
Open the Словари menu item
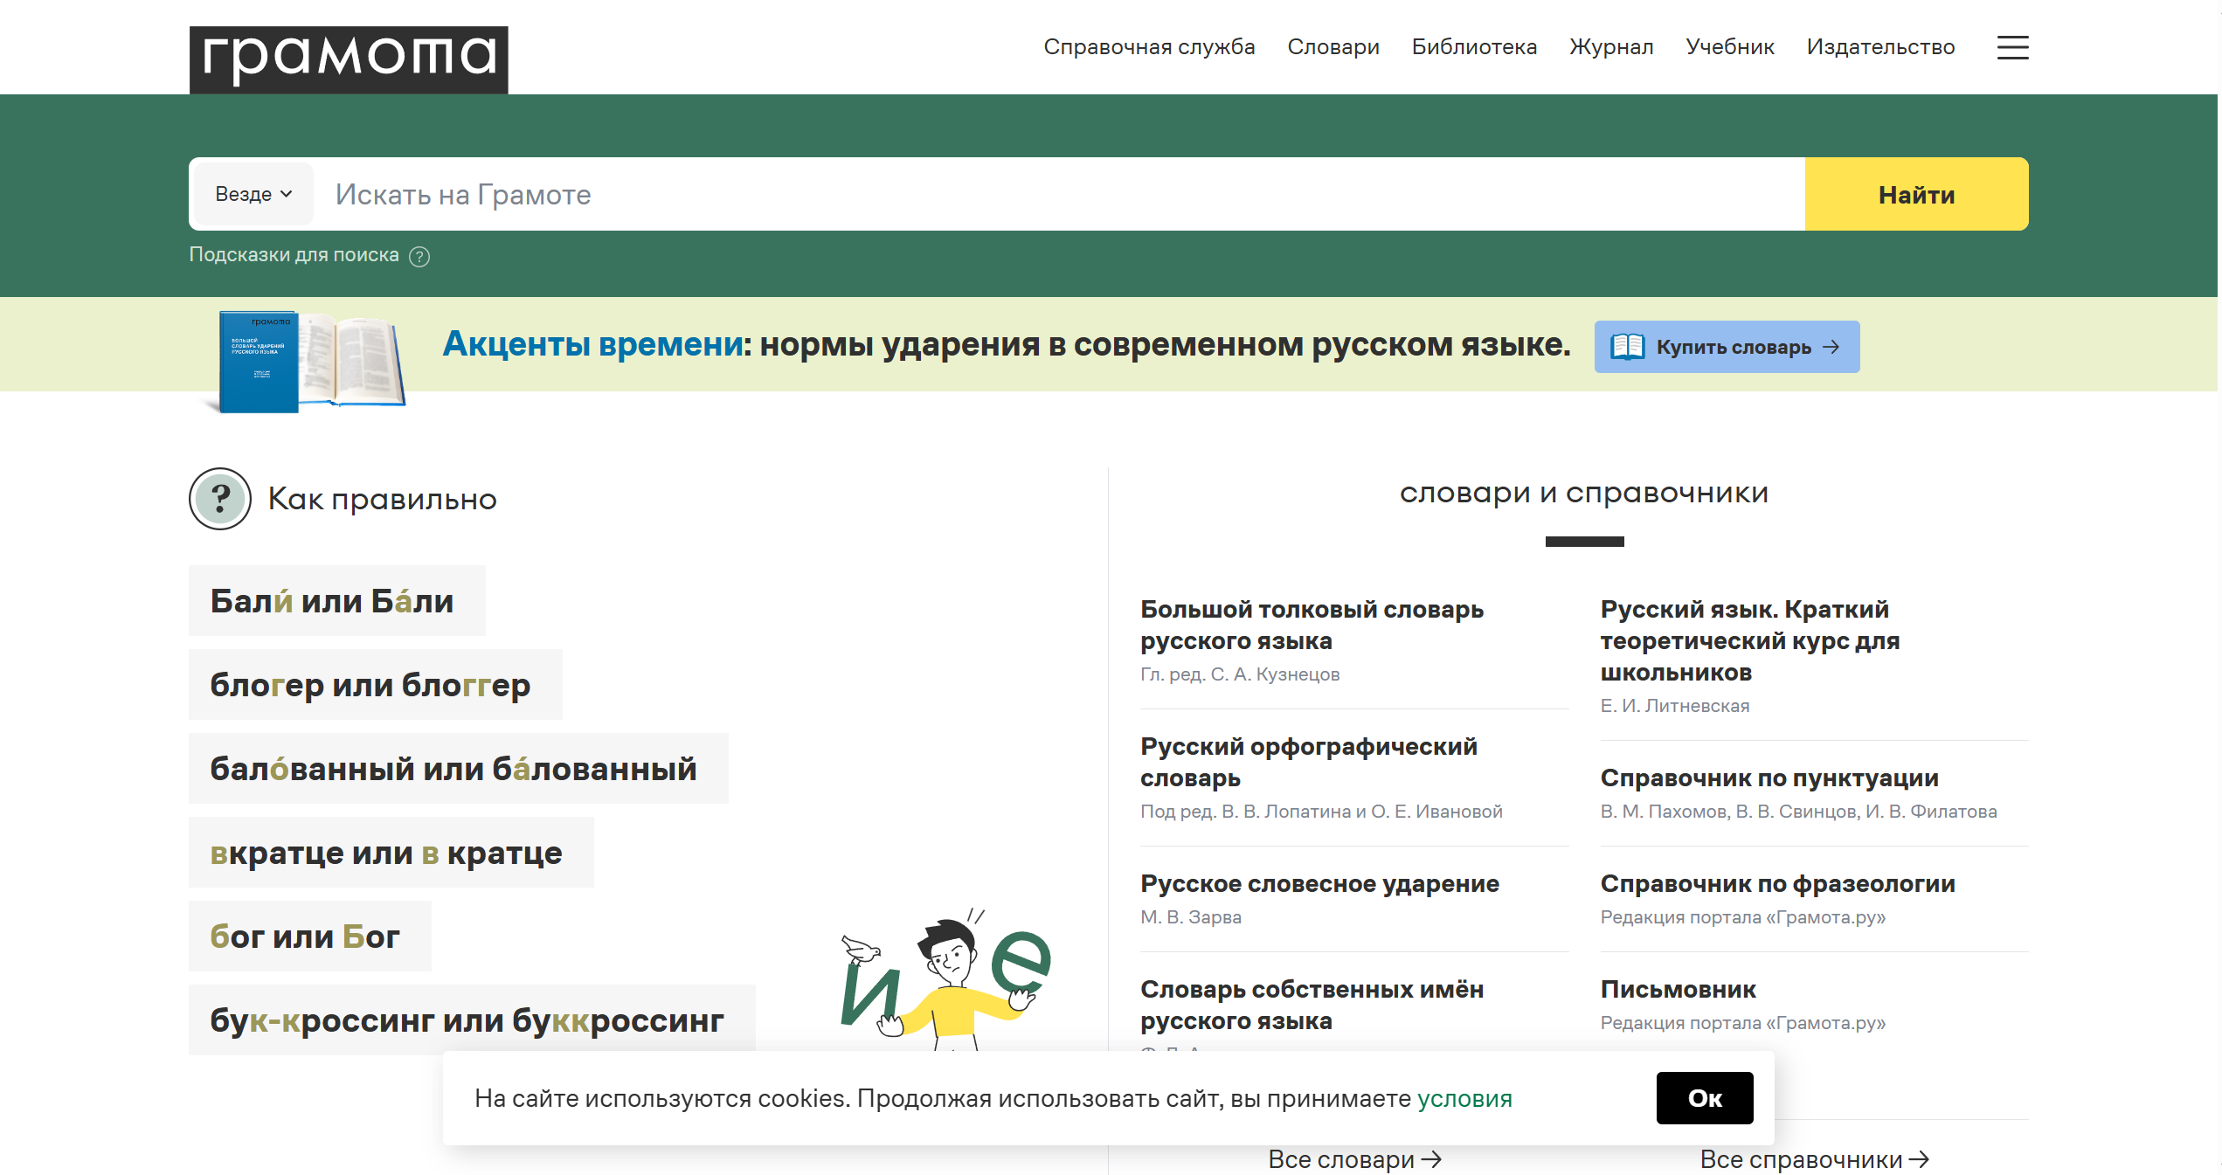click(x=1333, y=46)
